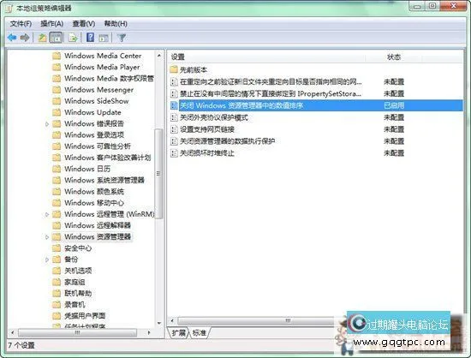
Task: Select Windows 登录选项 in tree
Action: (x=94, y=134)
